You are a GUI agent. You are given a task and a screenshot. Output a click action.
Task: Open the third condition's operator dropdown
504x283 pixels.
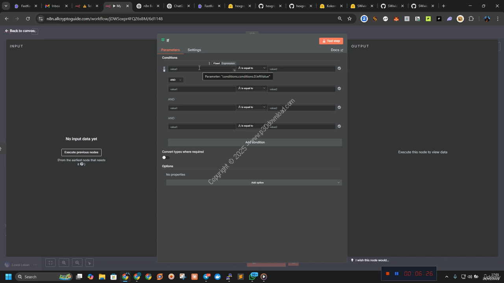tap(252, 107)
